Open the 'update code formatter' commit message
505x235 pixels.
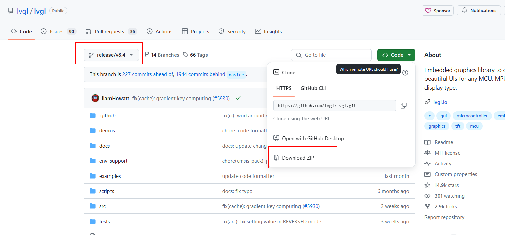(248, 176)
